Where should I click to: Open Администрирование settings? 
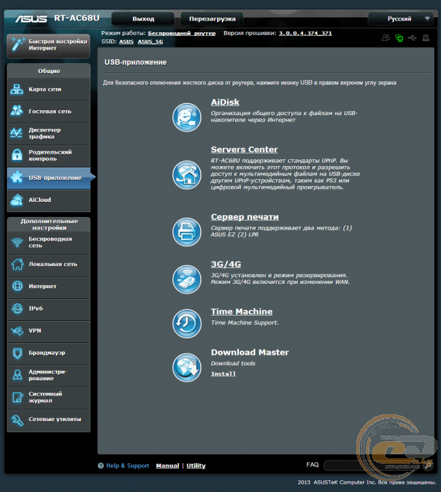49,376
